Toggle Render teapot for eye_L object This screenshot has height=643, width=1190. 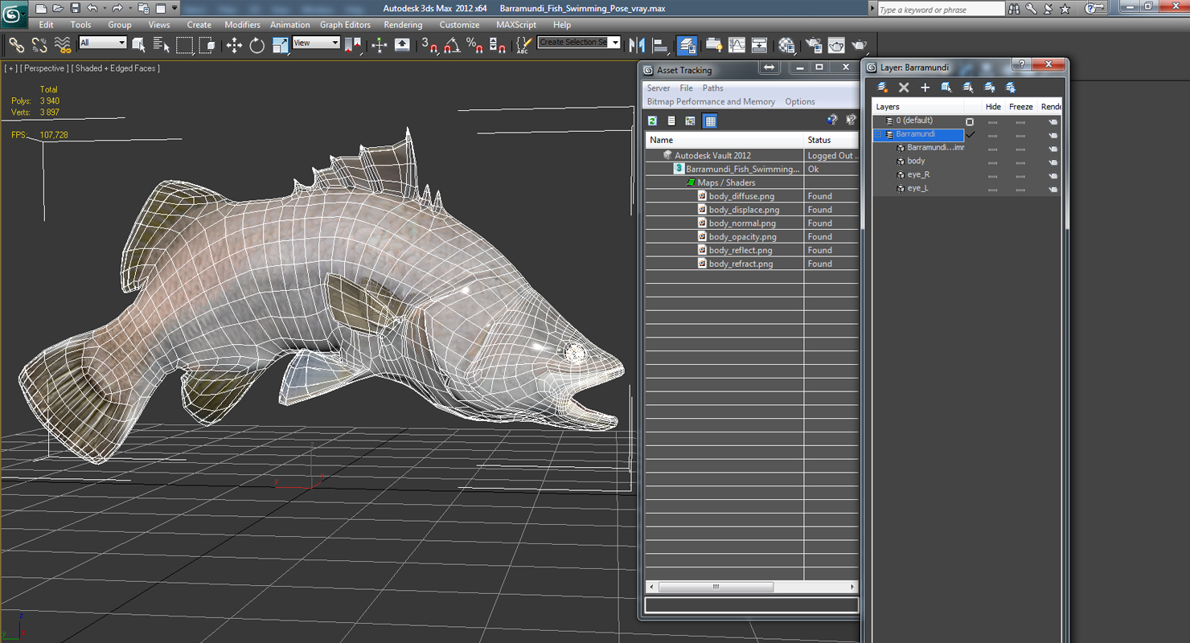tap(1053, 190)
